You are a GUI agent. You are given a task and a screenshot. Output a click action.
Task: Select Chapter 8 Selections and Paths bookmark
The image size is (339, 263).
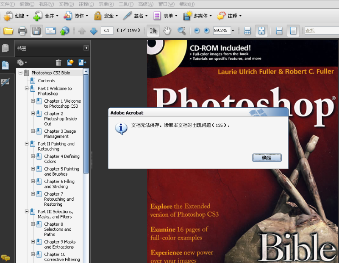coord(58,229)
